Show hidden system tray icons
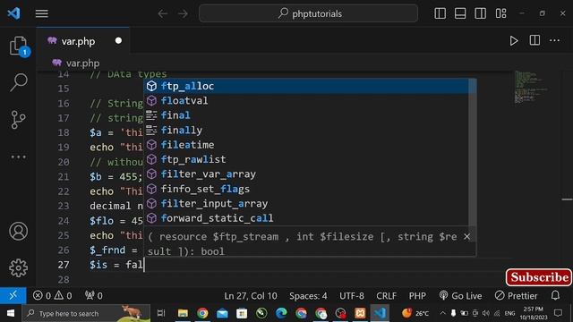The height and width of the screenshot is (322, 573). (442, 313)
